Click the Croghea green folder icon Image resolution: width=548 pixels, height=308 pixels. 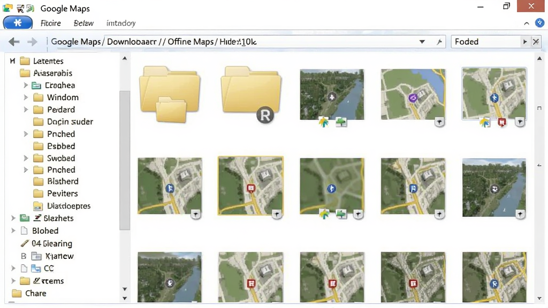coord(36,86)
